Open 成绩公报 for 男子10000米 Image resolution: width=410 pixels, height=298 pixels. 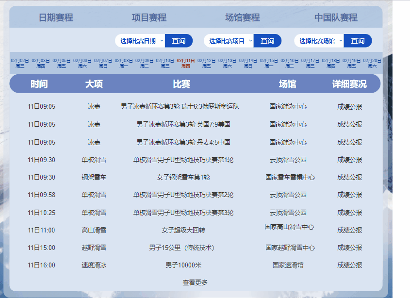pos(350,265)
